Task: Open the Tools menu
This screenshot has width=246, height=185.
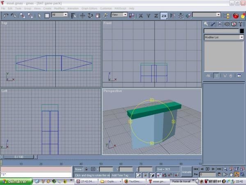Action: tap(18, 8)
